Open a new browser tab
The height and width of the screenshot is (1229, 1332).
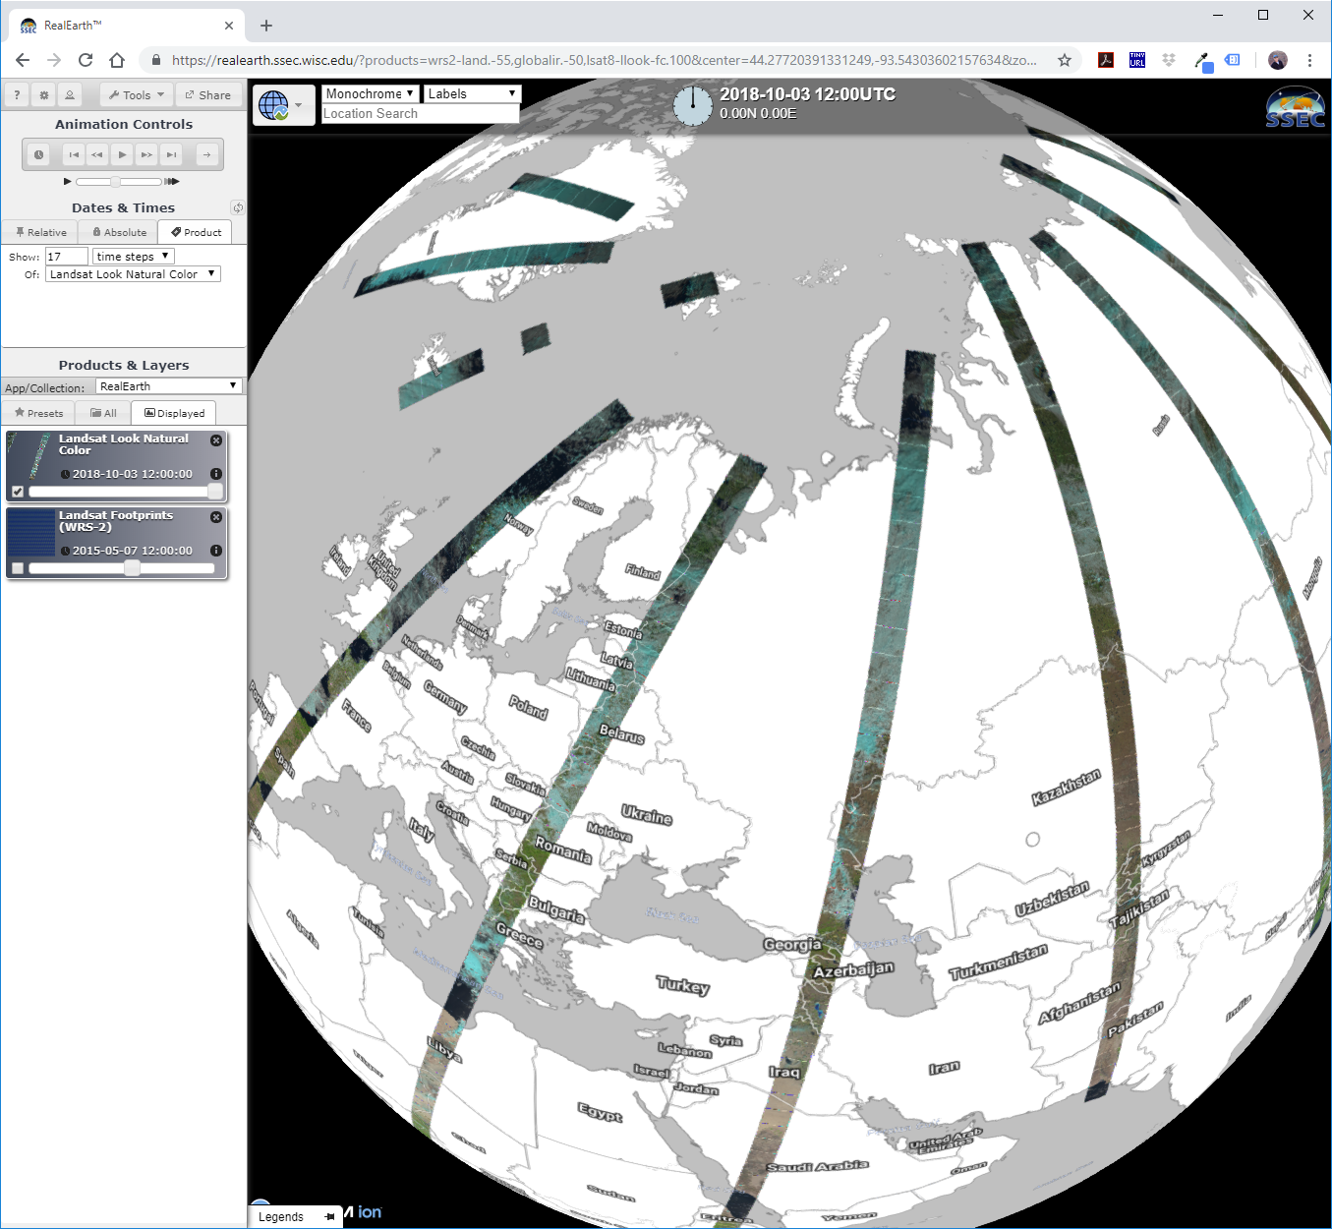click(266, 26)
